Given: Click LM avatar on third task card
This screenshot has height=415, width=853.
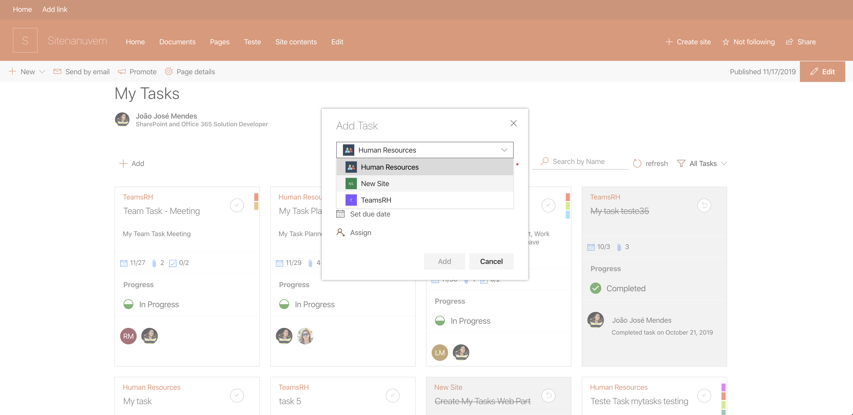Looking at the screenshot, I should 440,353.
